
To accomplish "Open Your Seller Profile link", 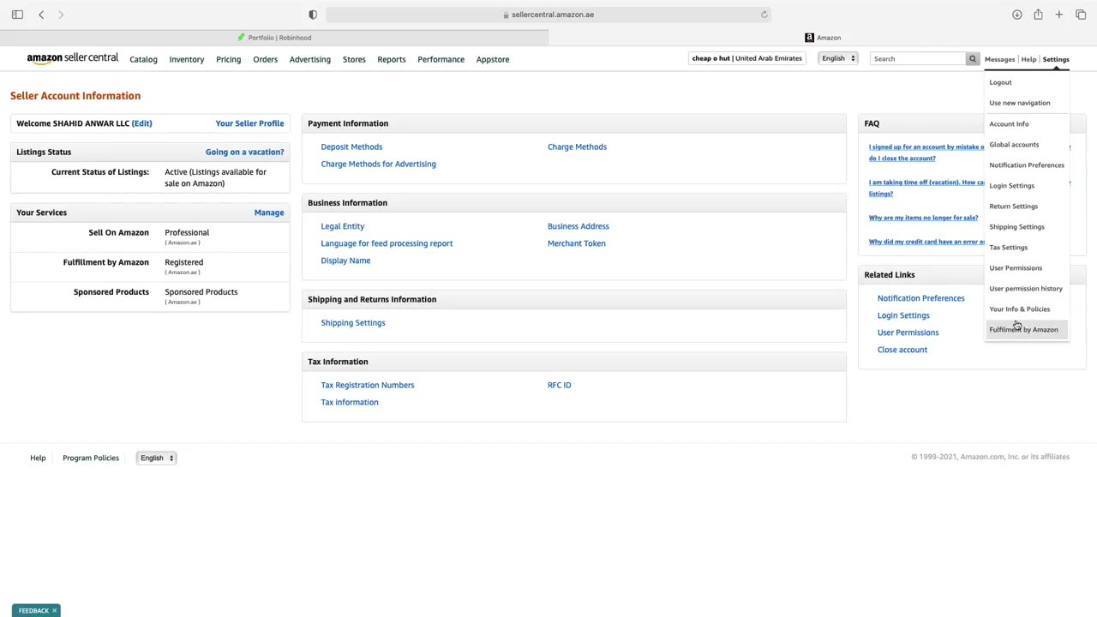I will [249, 123].
